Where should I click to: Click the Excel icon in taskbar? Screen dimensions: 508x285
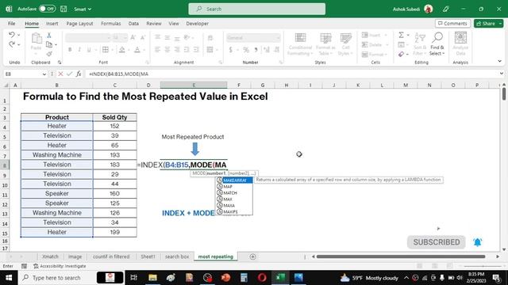(x=280, y=278)
